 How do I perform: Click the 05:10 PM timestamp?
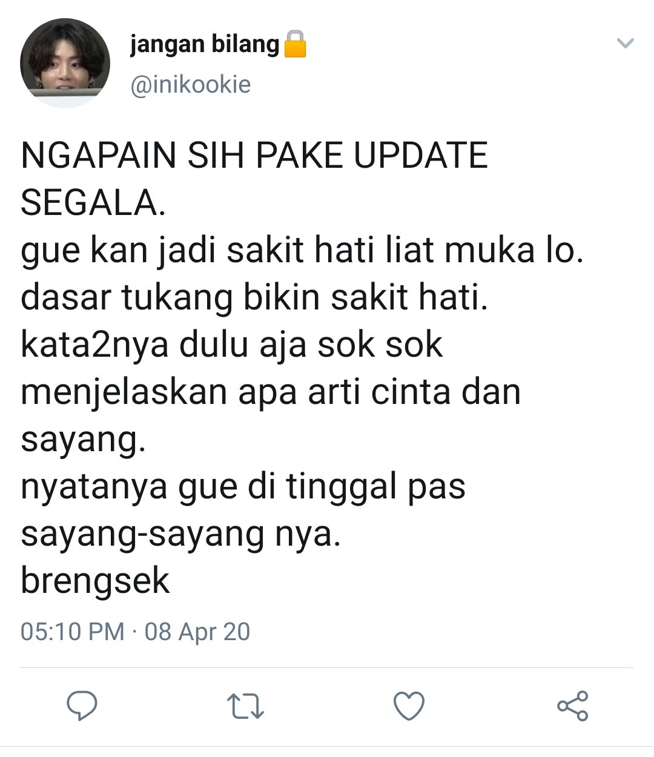(x=73, y=632)
